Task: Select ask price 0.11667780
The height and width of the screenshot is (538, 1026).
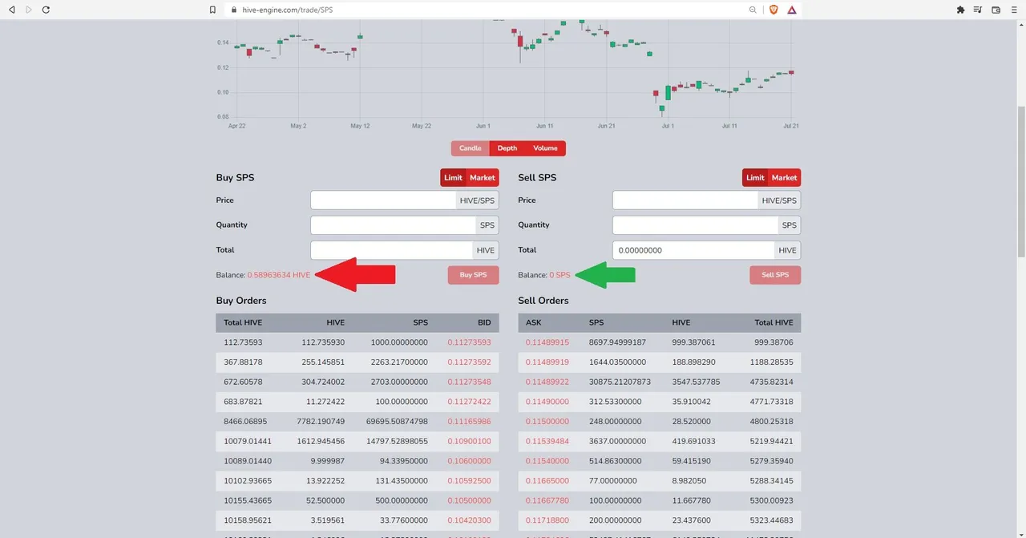Action: click(547, 500)
